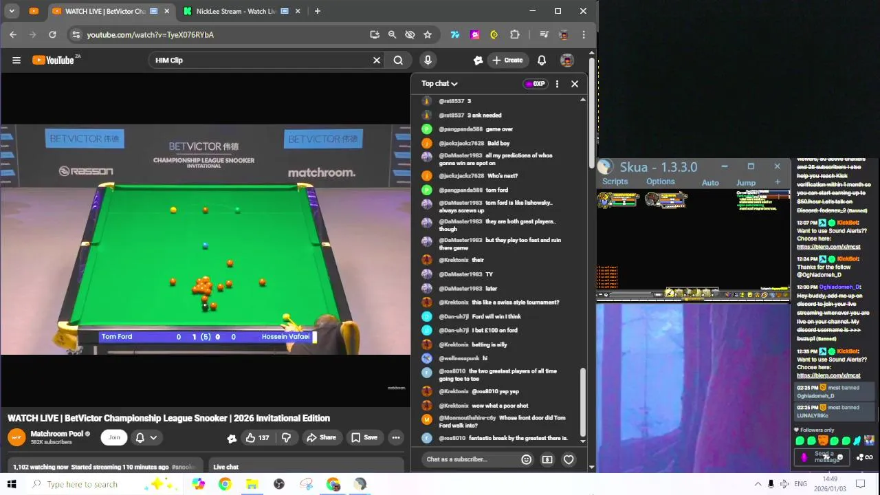The image size is (880, 495).
Task: Expand the Top chat dropdown
Action: coord(439,84)
